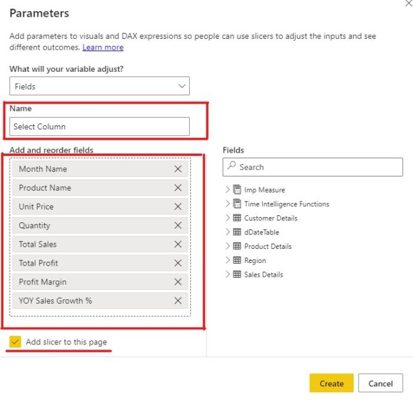
Task: Expand the dDateTable table
Action: coord(228,232)
